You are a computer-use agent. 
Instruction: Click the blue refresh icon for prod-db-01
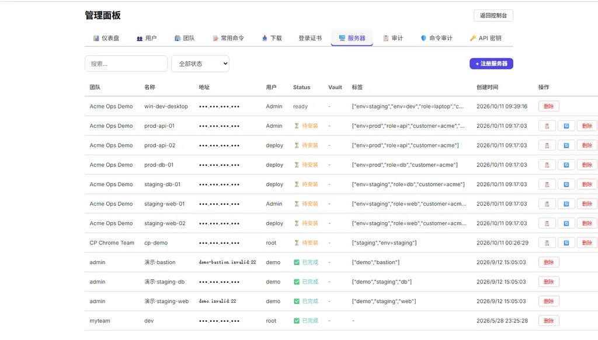(x=566, y=165)
